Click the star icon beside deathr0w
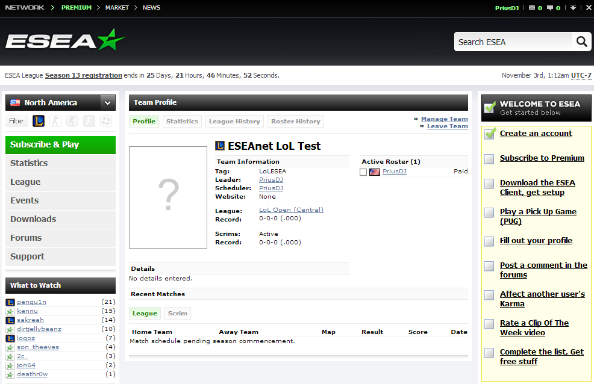Viewport: 594px width, 384px height. pyautogui.click(x=10, y=374)
